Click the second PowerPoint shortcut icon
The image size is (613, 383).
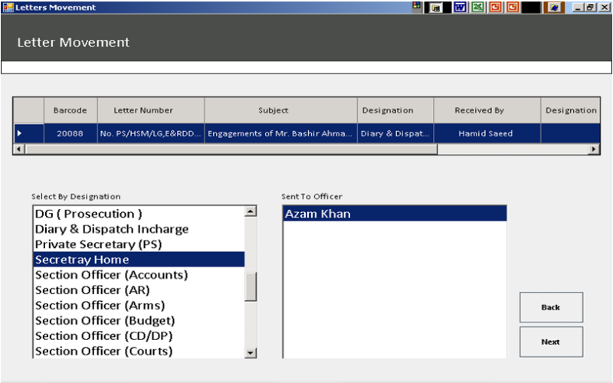[513, 7]
